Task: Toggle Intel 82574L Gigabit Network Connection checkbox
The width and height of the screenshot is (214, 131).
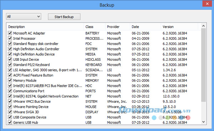Action: click(10, 96)
